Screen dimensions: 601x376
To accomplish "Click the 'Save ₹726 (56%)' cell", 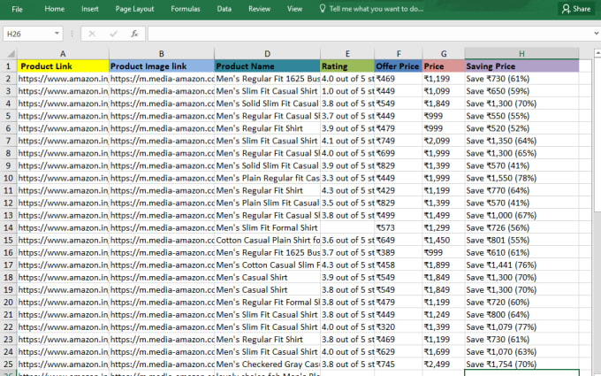I will pos(521,227).
